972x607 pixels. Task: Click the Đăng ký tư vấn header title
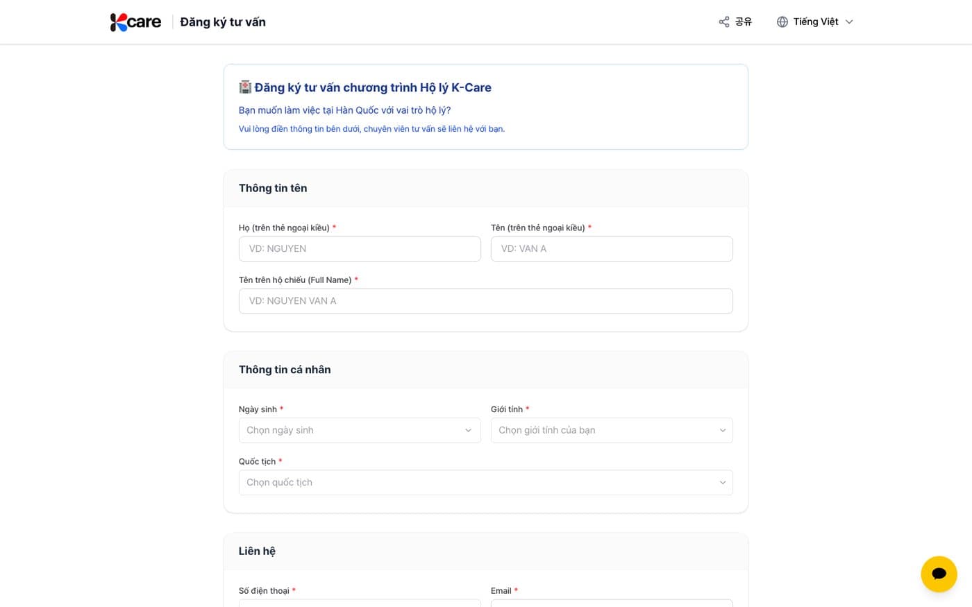coord(223,22)
